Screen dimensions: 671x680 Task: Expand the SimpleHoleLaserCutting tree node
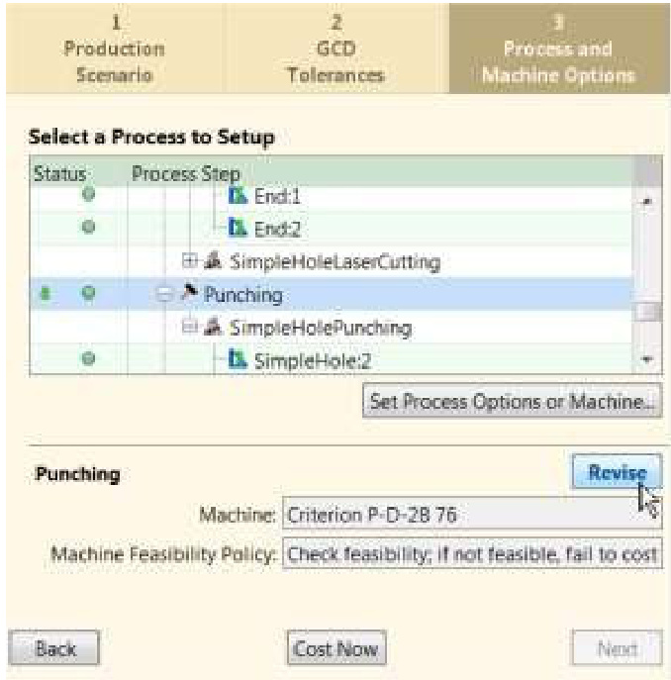(x=191, y=261)
